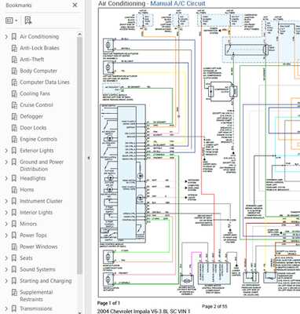
Task: Click the Headlights bookmark icon
Action: pos(14,178)
